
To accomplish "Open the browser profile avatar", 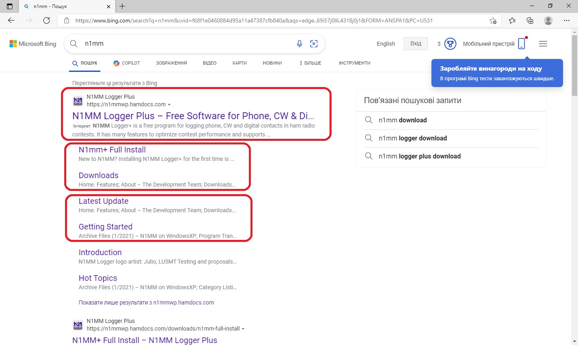I will tap(548, 20).
